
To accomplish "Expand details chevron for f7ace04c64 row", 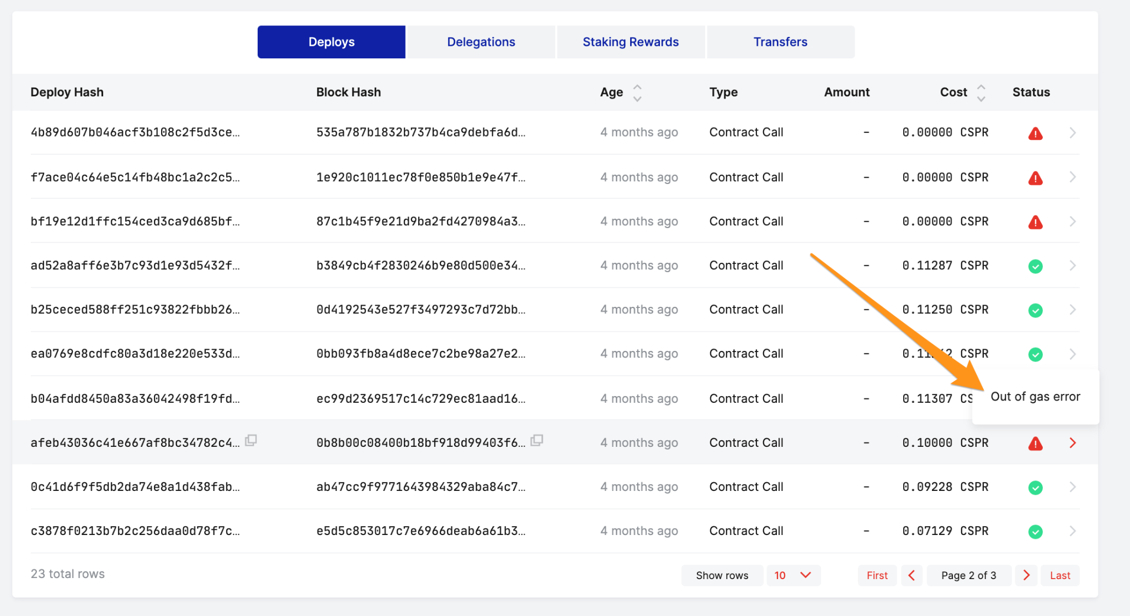I will click(1073, 177).
